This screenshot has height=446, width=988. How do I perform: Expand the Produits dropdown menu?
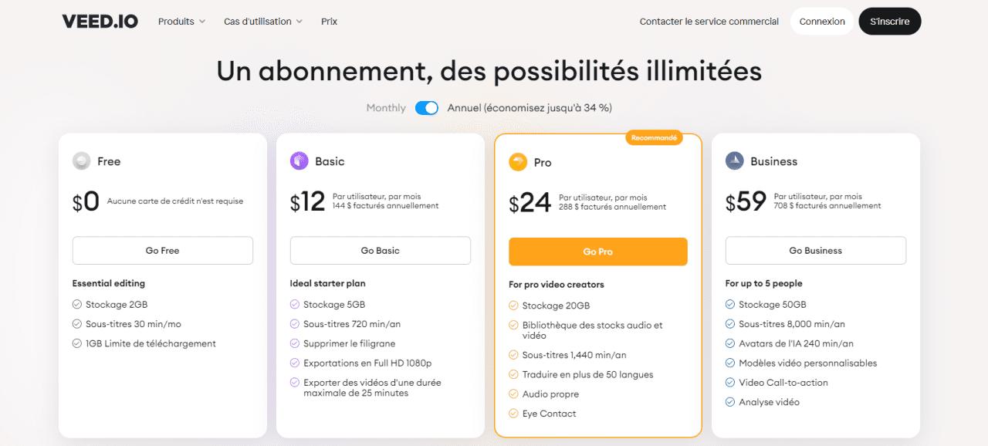(181, 22)
